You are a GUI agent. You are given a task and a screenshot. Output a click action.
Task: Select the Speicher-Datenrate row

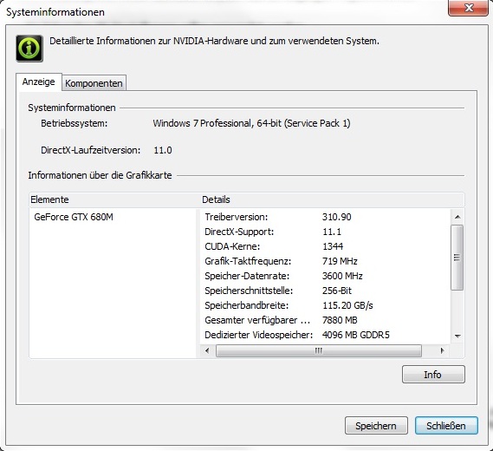click(x=326, y=276)
